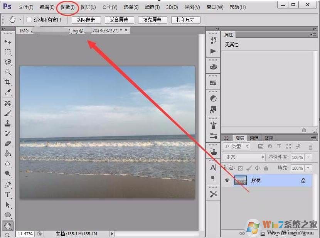Select the Eyedropper tool
The height and width of the screenshot is (238, 320).
click(x=8, y=92)
